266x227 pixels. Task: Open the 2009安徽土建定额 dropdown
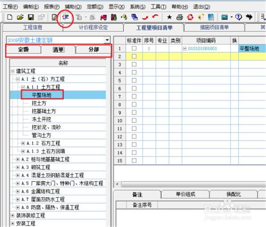click(x=107, y=40)
